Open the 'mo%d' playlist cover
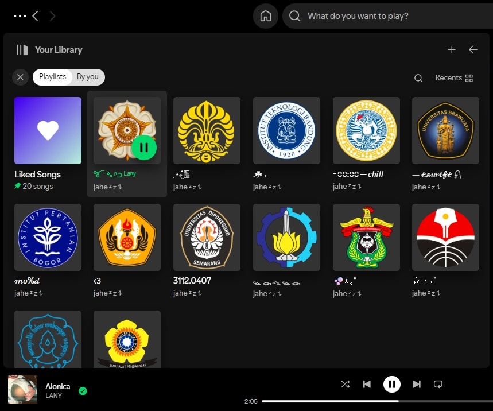This screenshot has height=411, width=493. point(48,238)
